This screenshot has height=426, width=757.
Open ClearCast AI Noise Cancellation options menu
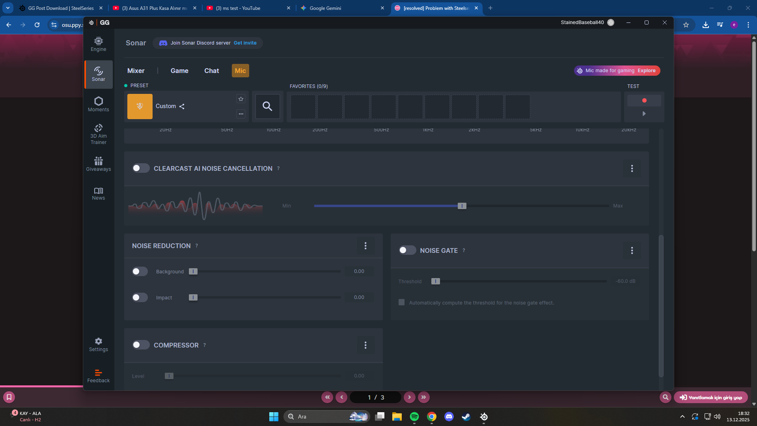coord(632,168)
